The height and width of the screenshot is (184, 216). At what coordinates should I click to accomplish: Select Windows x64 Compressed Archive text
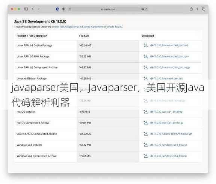point(37,156)
